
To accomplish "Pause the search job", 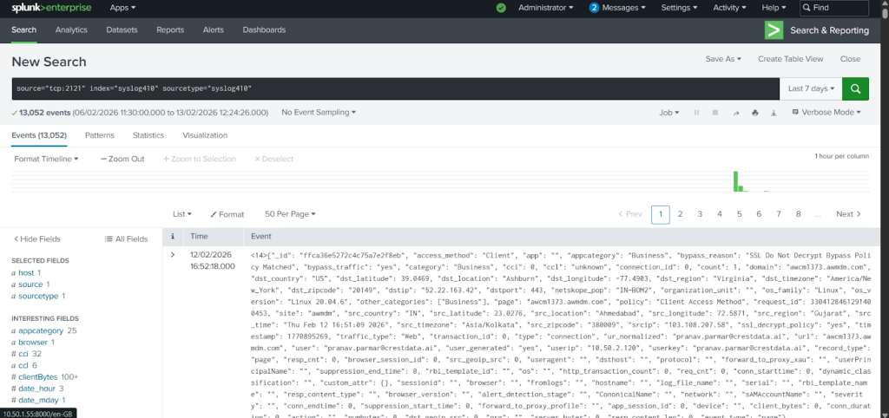I will pos(697,113).
